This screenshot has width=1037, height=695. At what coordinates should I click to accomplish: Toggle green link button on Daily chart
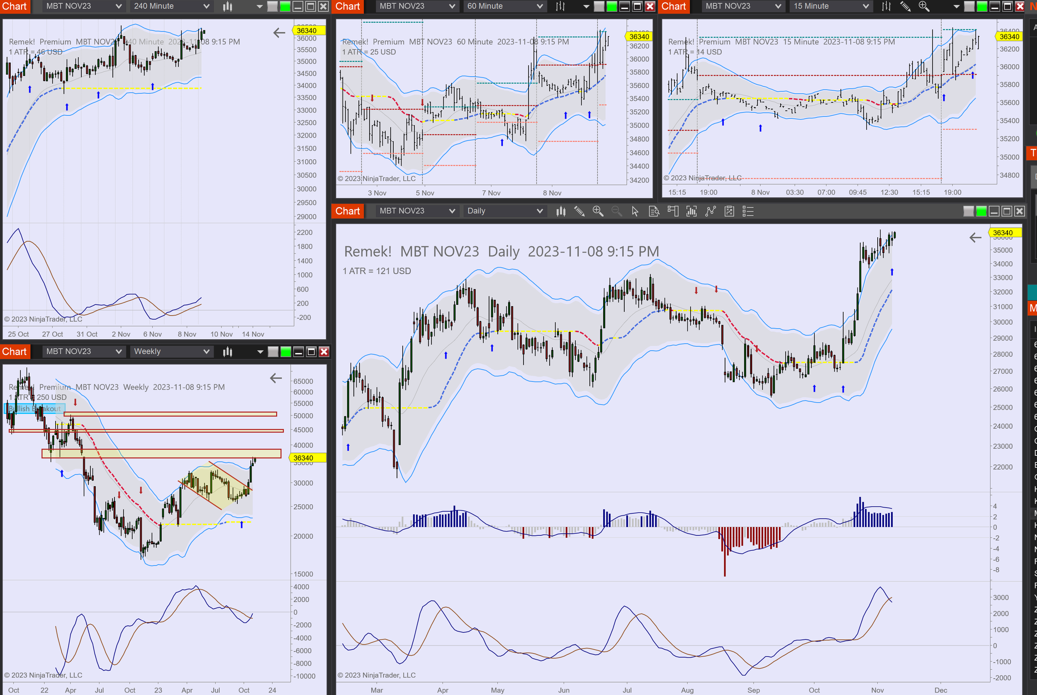(981, 211)
